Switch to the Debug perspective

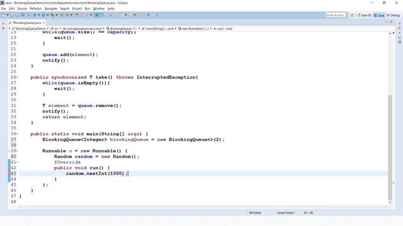tap(393, 15)
